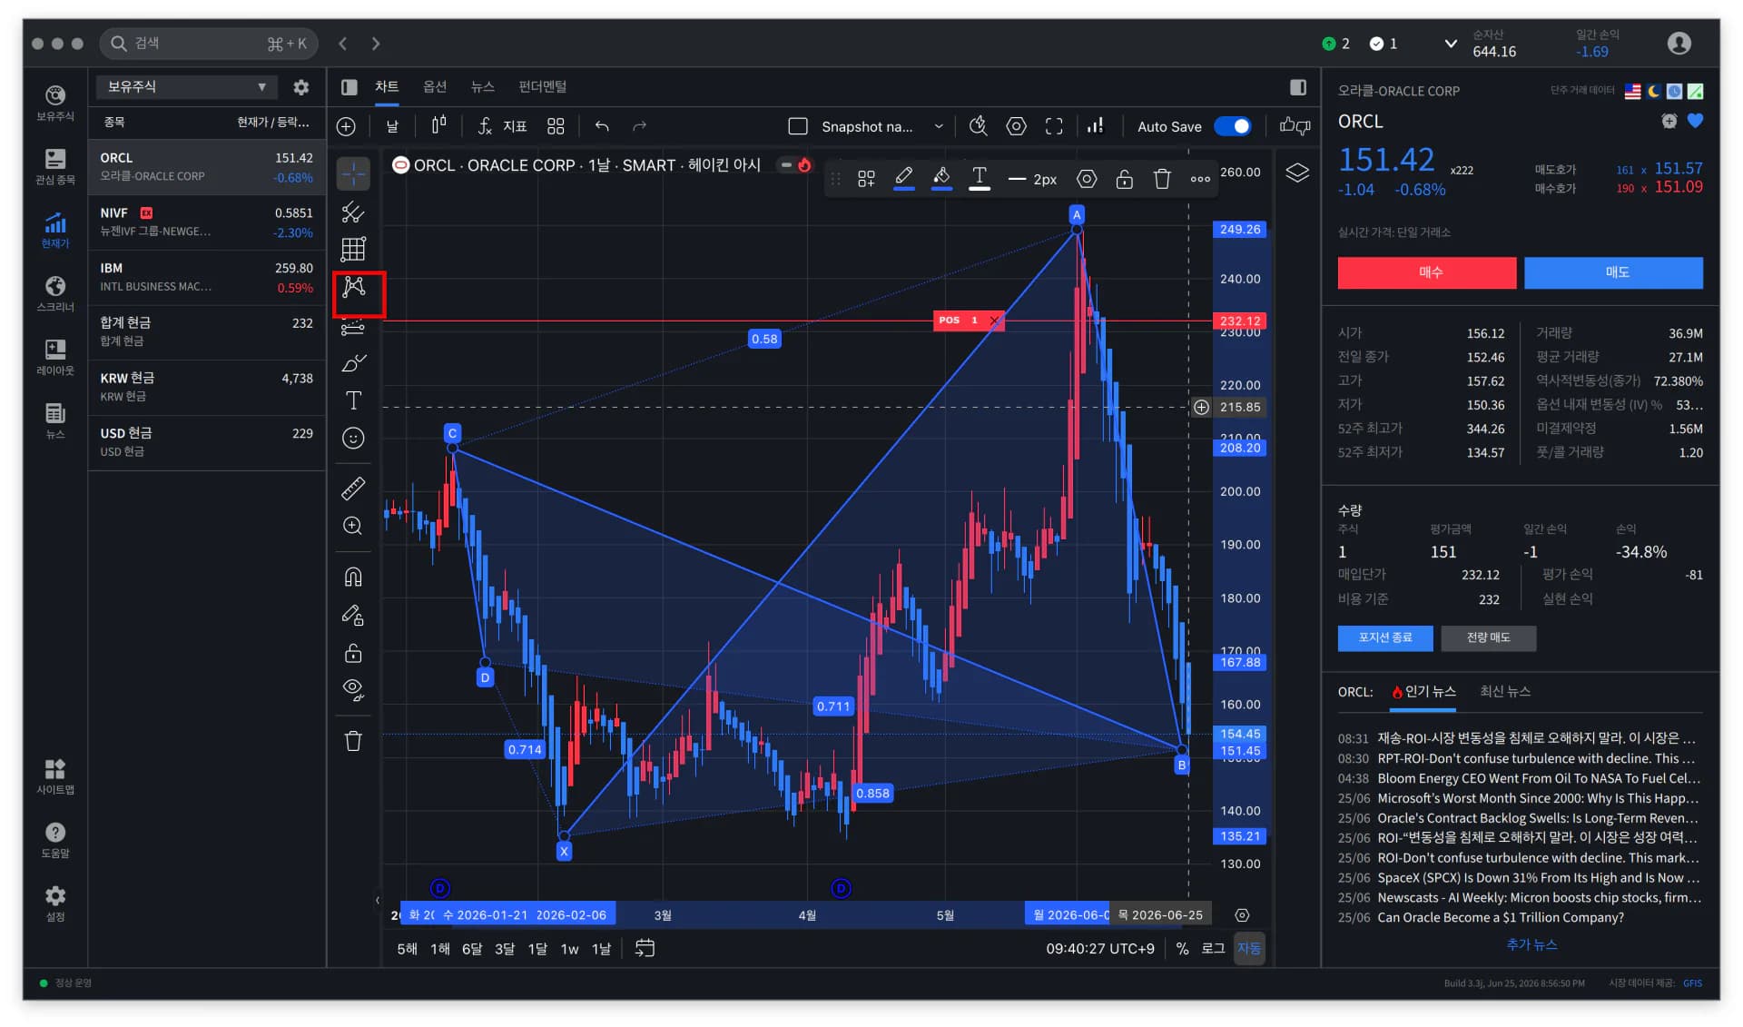Screen dimensions: 1743x1027
Task: Open 레이아웃 layouts in the sidebar
Action: pos(55,357)
